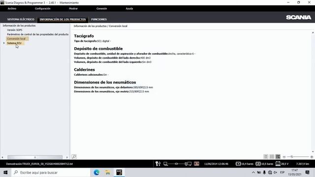Open the Conexión menu
Viewport: 315px width, 177px height.
point(102,9)
